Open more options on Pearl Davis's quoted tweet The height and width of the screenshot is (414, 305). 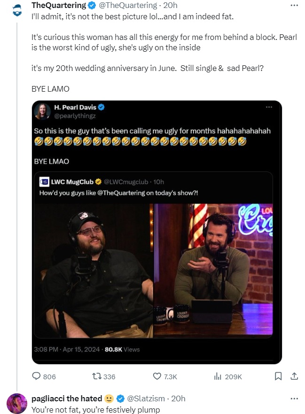[x=269, y=107]
